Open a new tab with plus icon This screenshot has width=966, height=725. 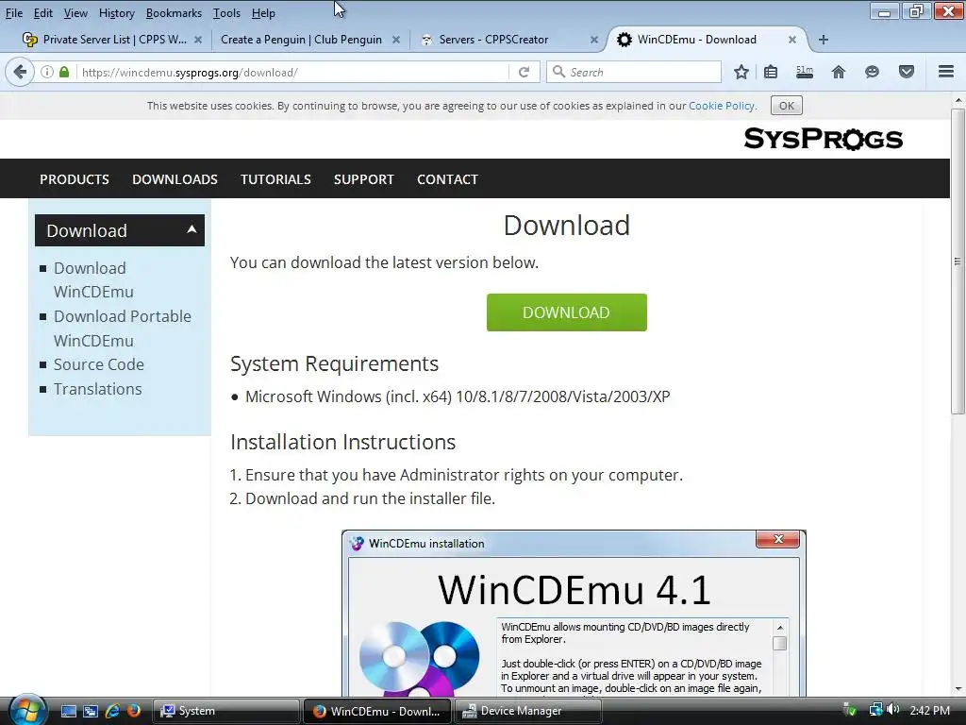[823, 40]
